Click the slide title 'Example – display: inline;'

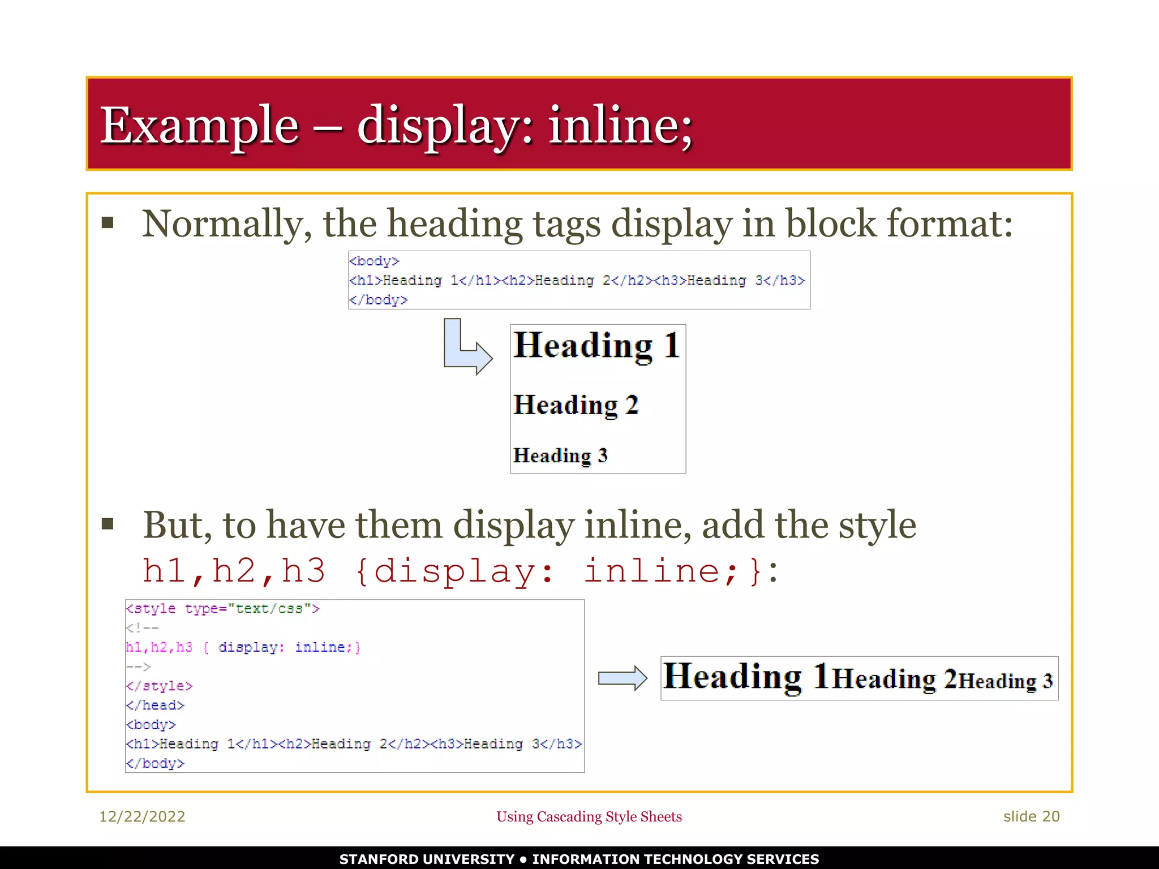point(396,126)
